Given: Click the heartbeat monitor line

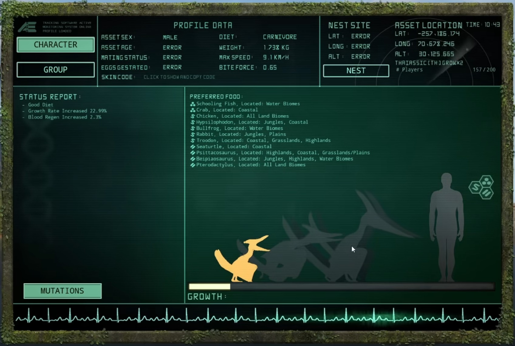Looking at the screenshot, I should tap(257, 317).
